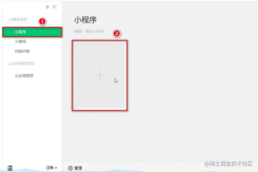Open project management via 管理 text

[x=78, y=168]
